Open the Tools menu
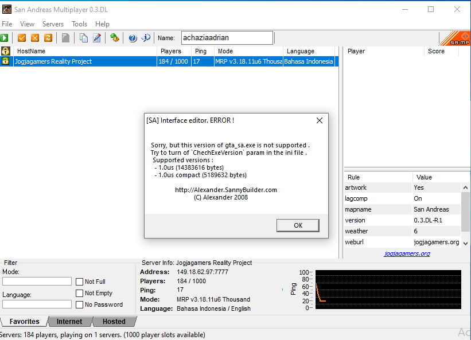471x340 pixels. pos(79,24)
